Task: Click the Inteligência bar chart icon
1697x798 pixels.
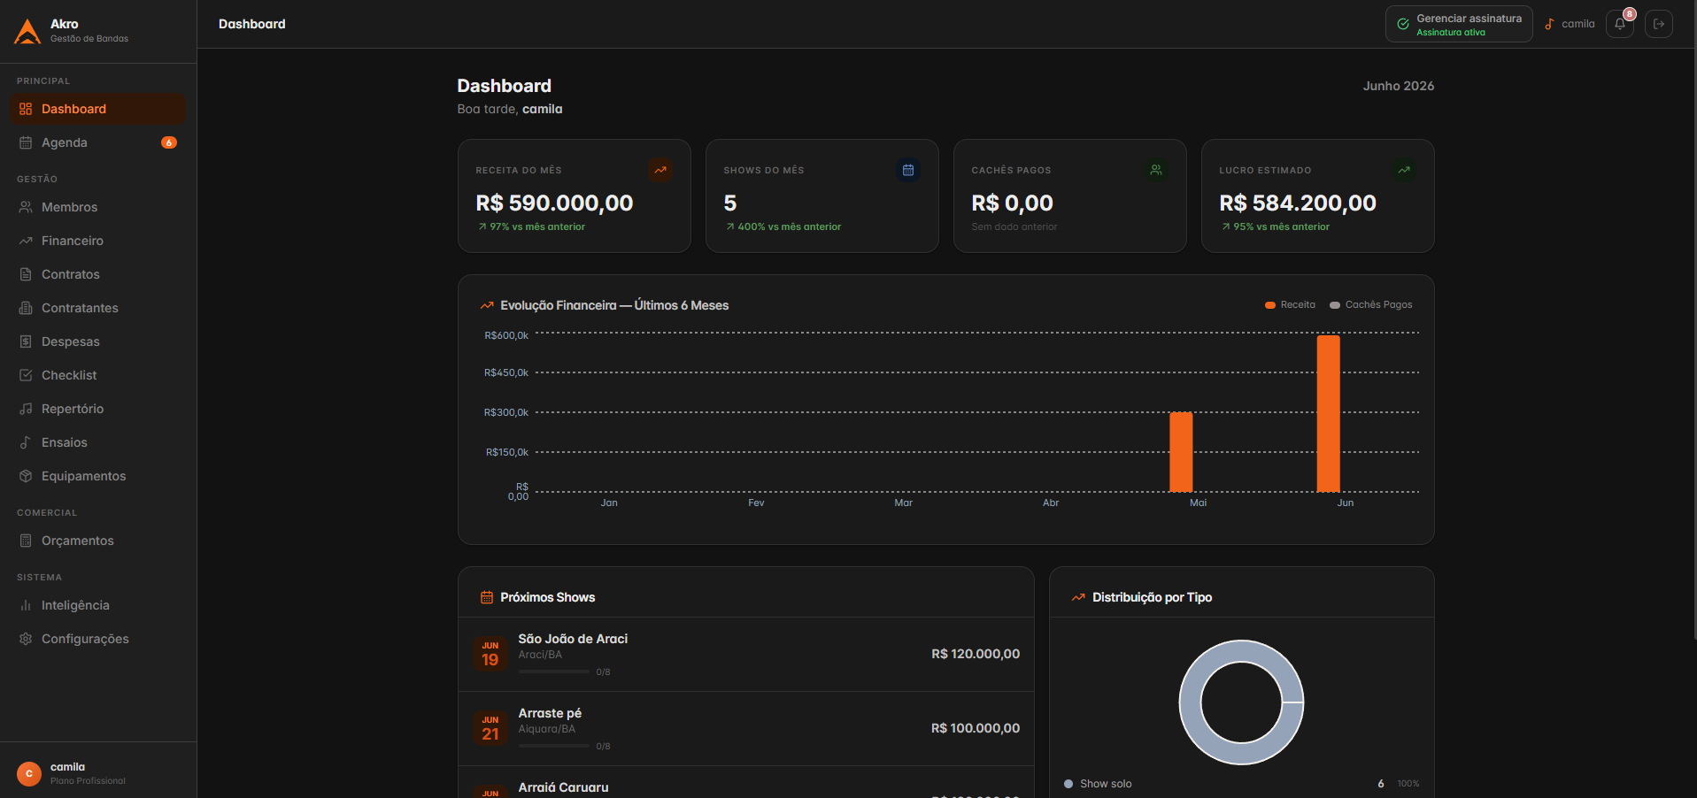Action: click(x=26, y=605)
